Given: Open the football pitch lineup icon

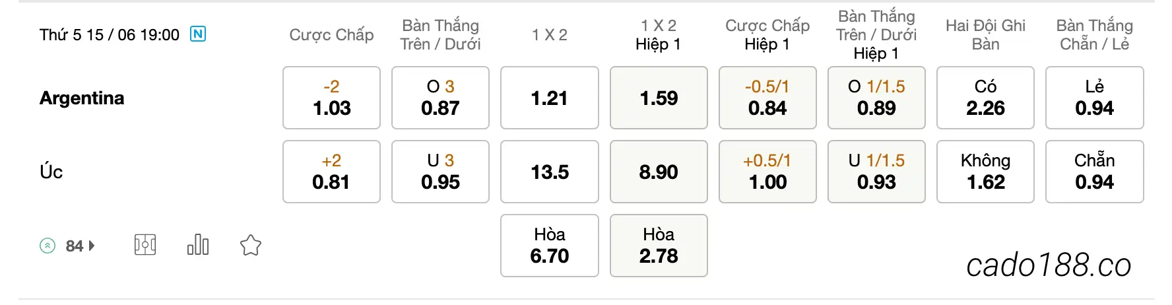Looking at the screenshot, I should pos(145,246).
